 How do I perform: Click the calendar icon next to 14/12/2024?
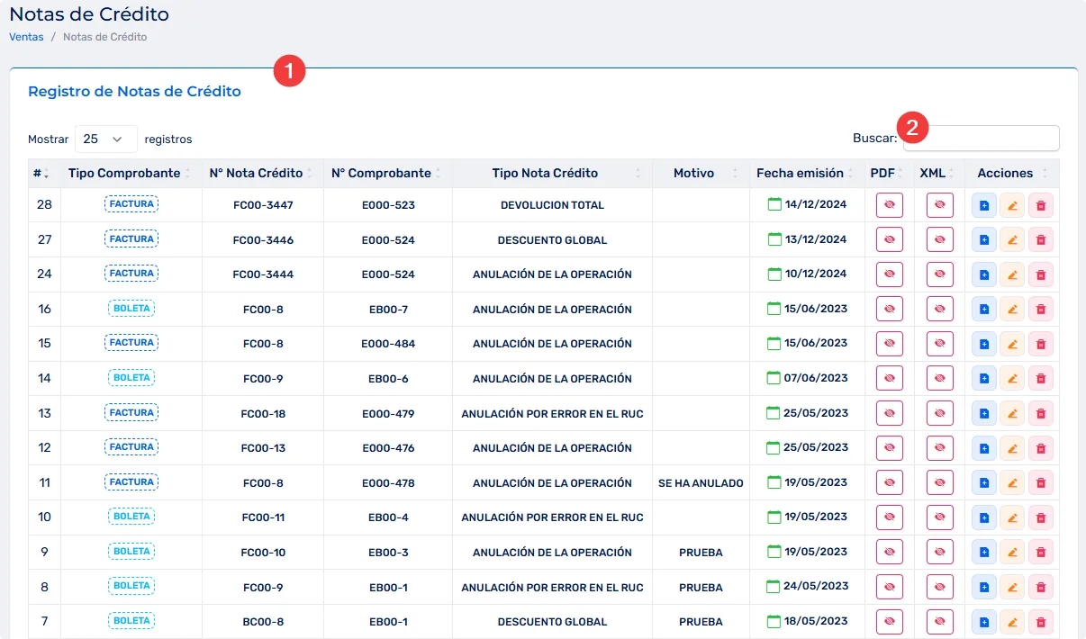774,204
